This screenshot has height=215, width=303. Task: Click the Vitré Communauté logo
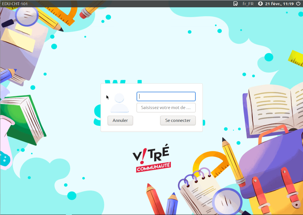click(151, 158)
